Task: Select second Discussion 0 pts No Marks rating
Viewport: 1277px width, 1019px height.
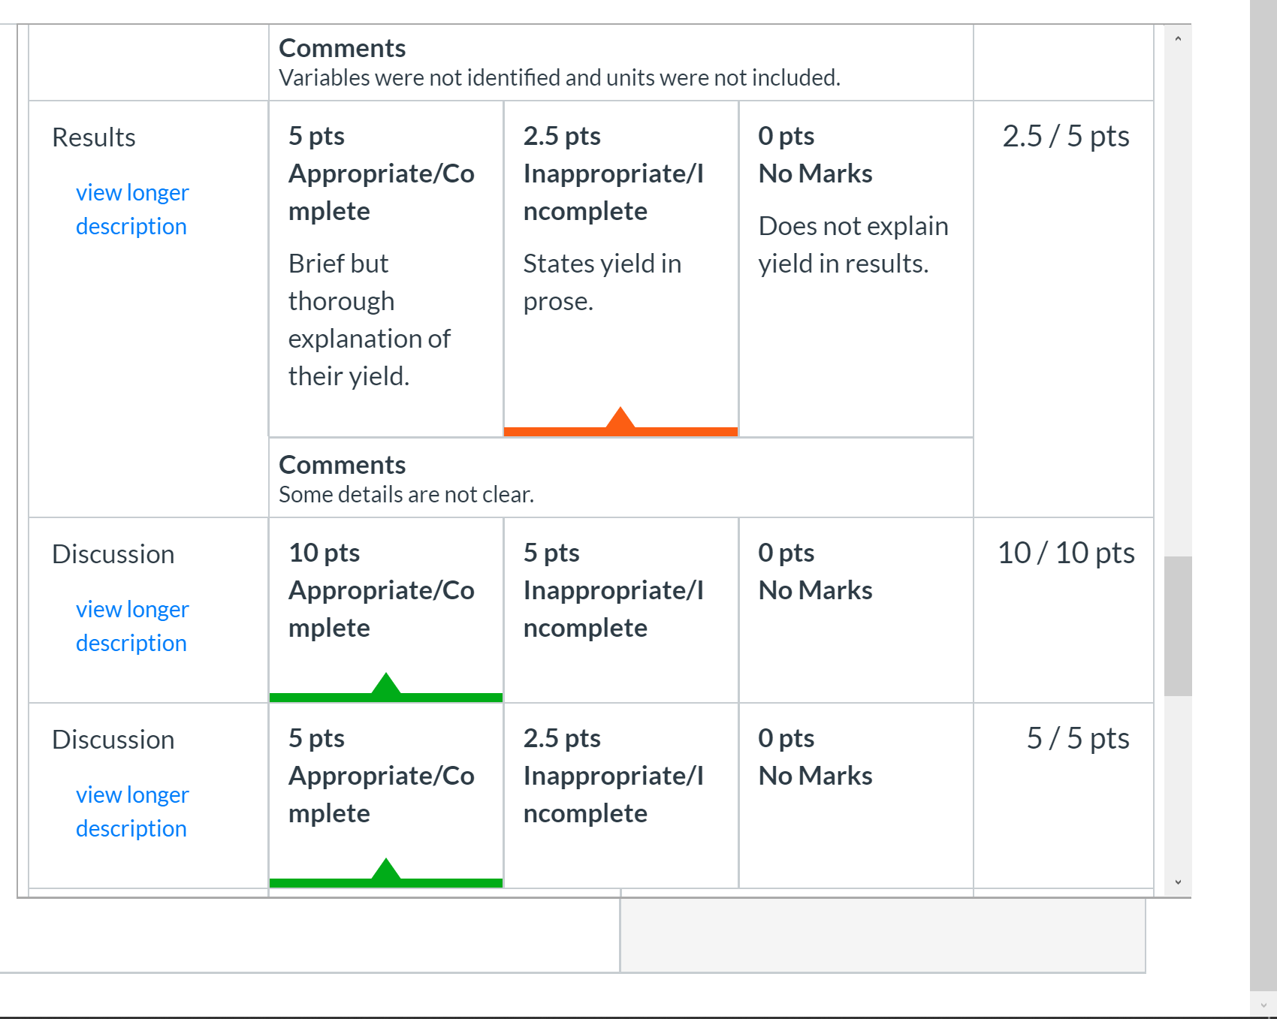Action: point(856,795)
